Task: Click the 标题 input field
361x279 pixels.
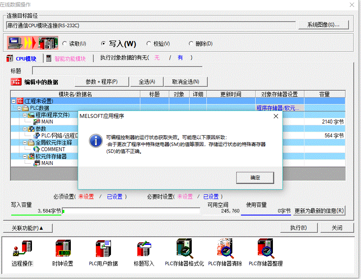Action: [117, 71]
